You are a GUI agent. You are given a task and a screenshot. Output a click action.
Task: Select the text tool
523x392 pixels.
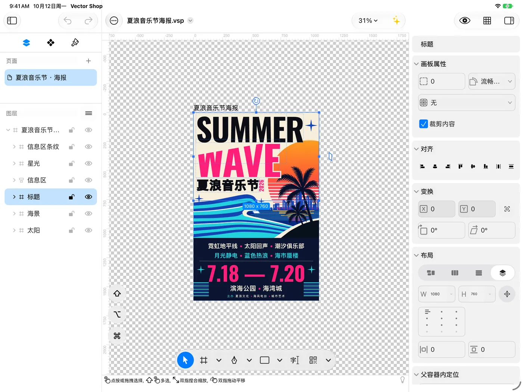[295, 360]
